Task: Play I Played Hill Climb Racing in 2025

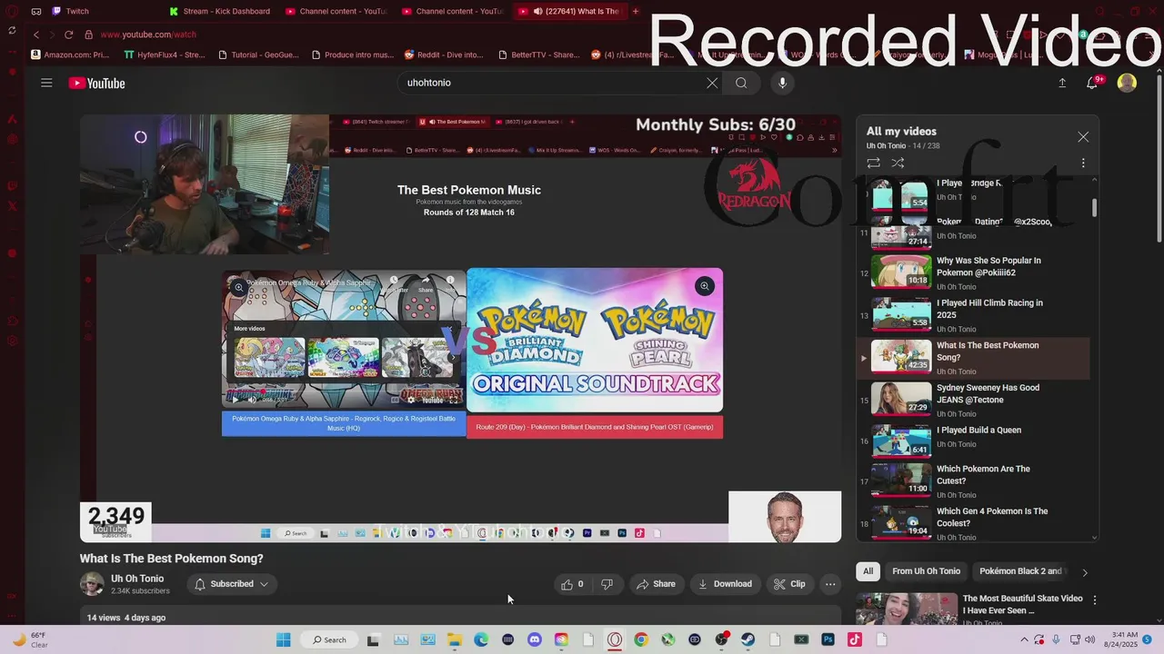Action: (973, 314)
